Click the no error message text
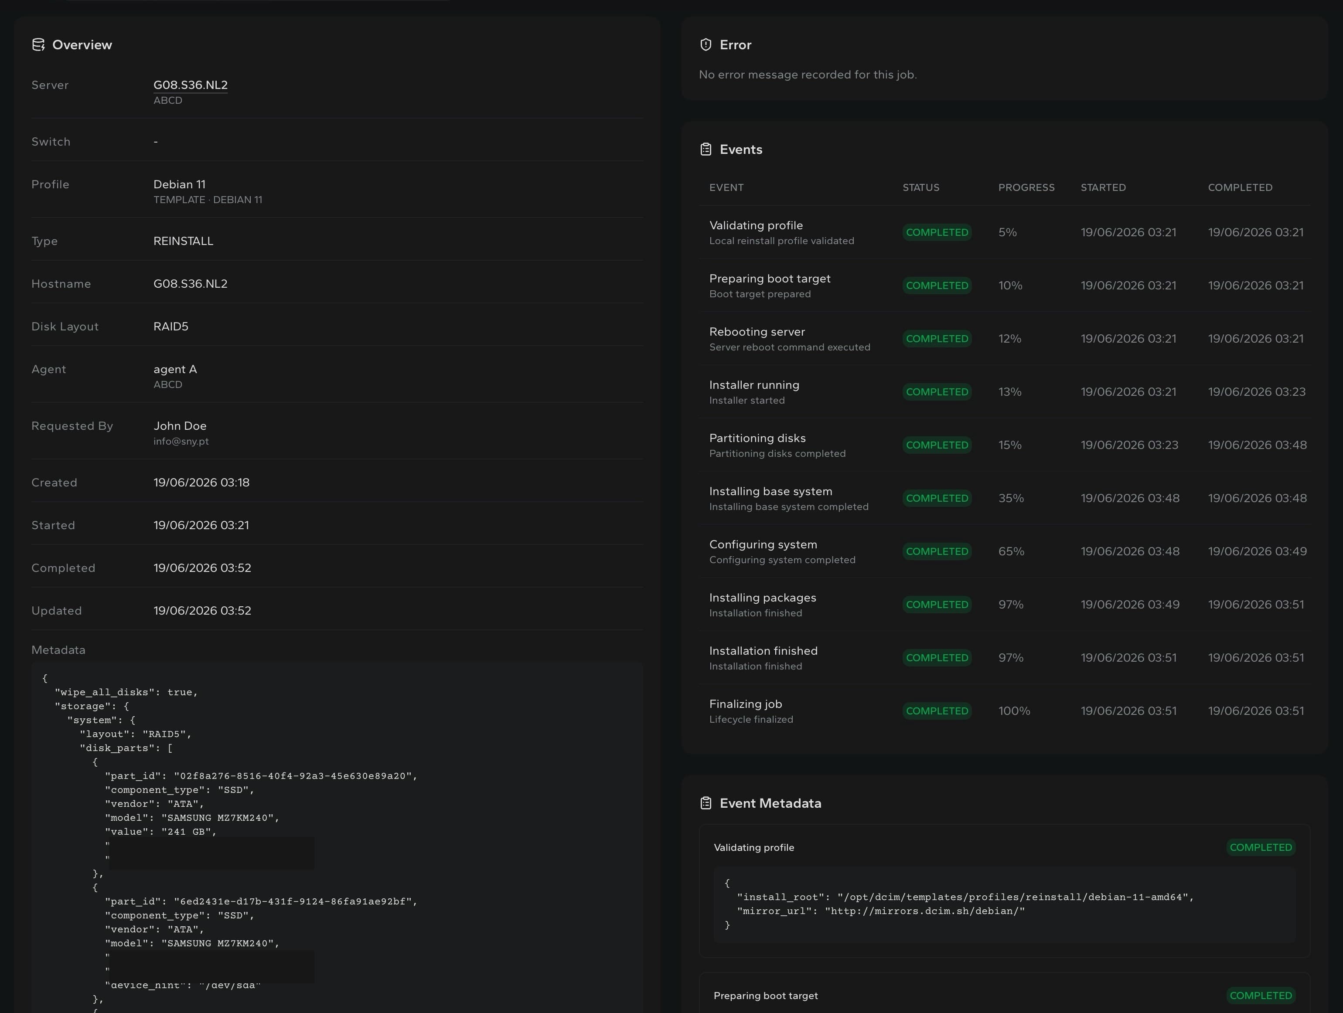The image size is (1343, 1013). click(808, 75)
